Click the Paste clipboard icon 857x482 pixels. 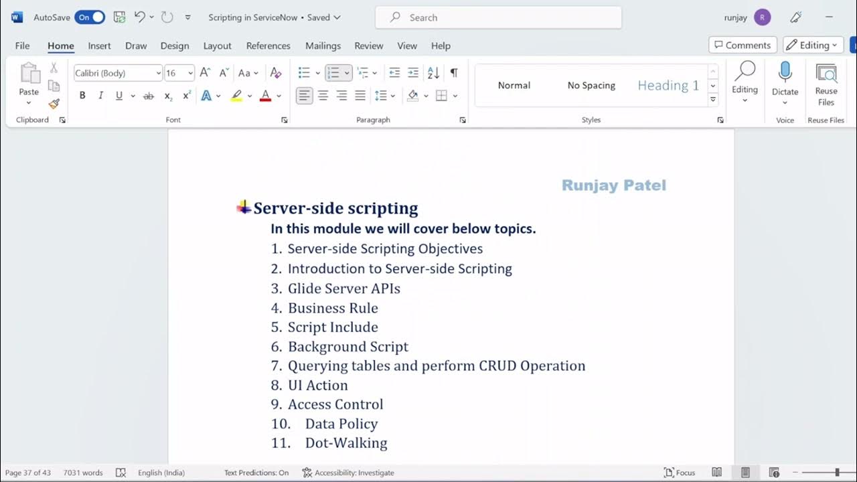point(29,73)
